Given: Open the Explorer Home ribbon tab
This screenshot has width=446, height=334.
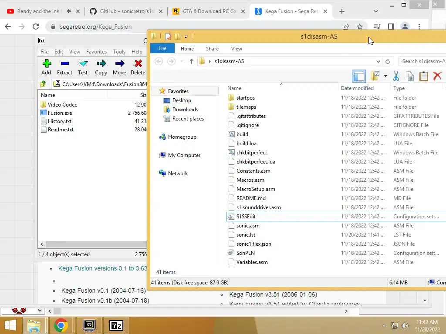Looking at the screenshot, I should pos(187,49).
